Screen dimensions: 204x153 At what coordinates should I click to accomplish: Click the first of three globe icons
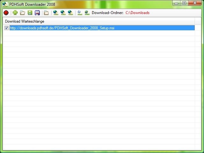click(x=56, y=13)
